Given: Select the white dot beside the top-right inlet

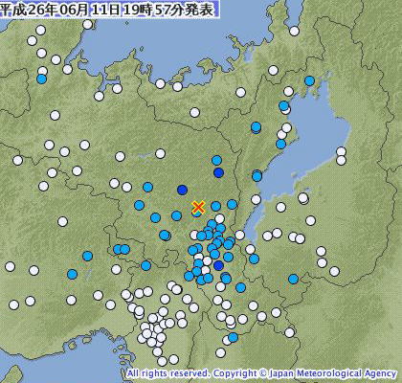Looking at the screenshot, I should pos(294,31).
